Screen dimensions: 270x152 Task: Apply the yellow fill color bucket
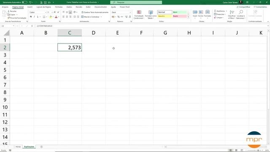[51, 17]
